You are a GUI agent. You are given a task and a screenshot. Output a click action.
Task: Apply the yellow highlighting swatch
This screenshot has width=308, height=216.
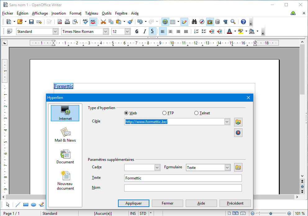[240, 31]
